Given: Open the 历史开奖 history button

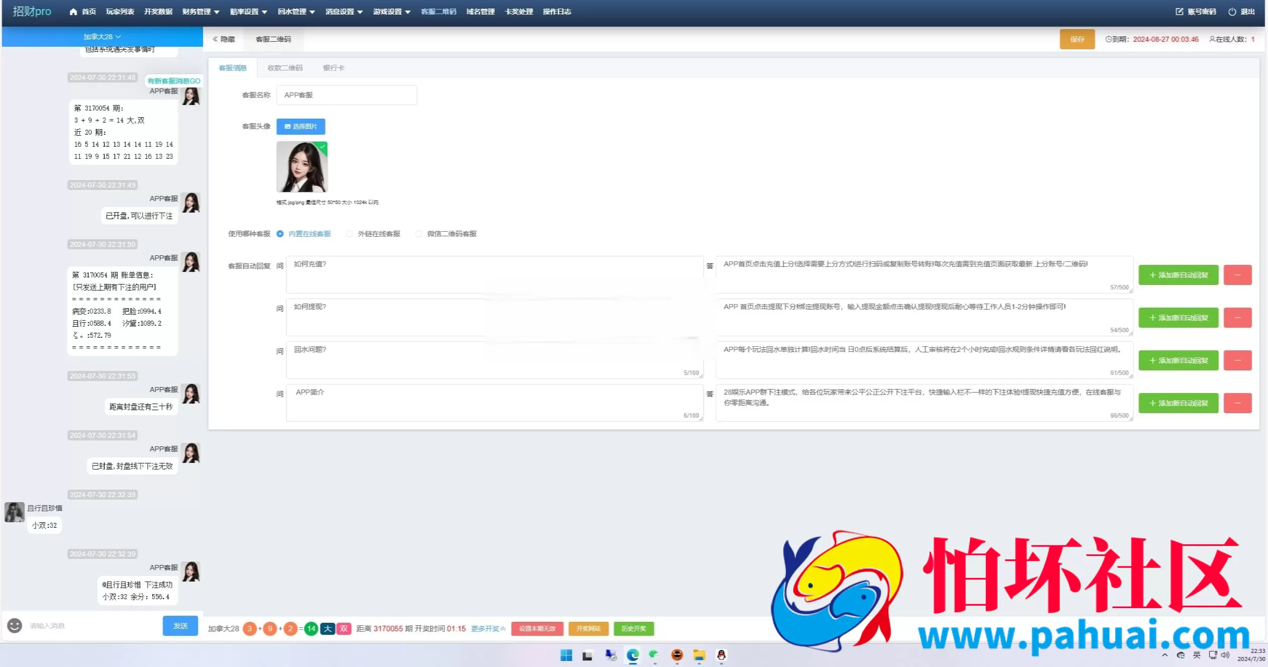Looking at the screenshot, I should 633,629.
